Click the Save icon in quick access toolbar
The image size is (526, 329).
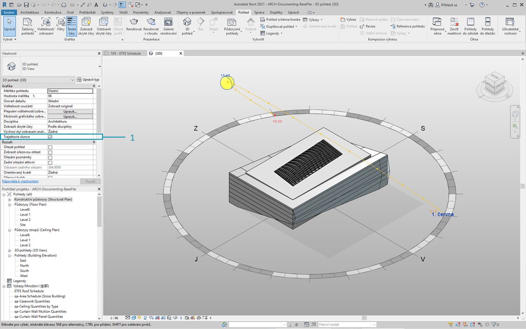click(x=27, y=5)
